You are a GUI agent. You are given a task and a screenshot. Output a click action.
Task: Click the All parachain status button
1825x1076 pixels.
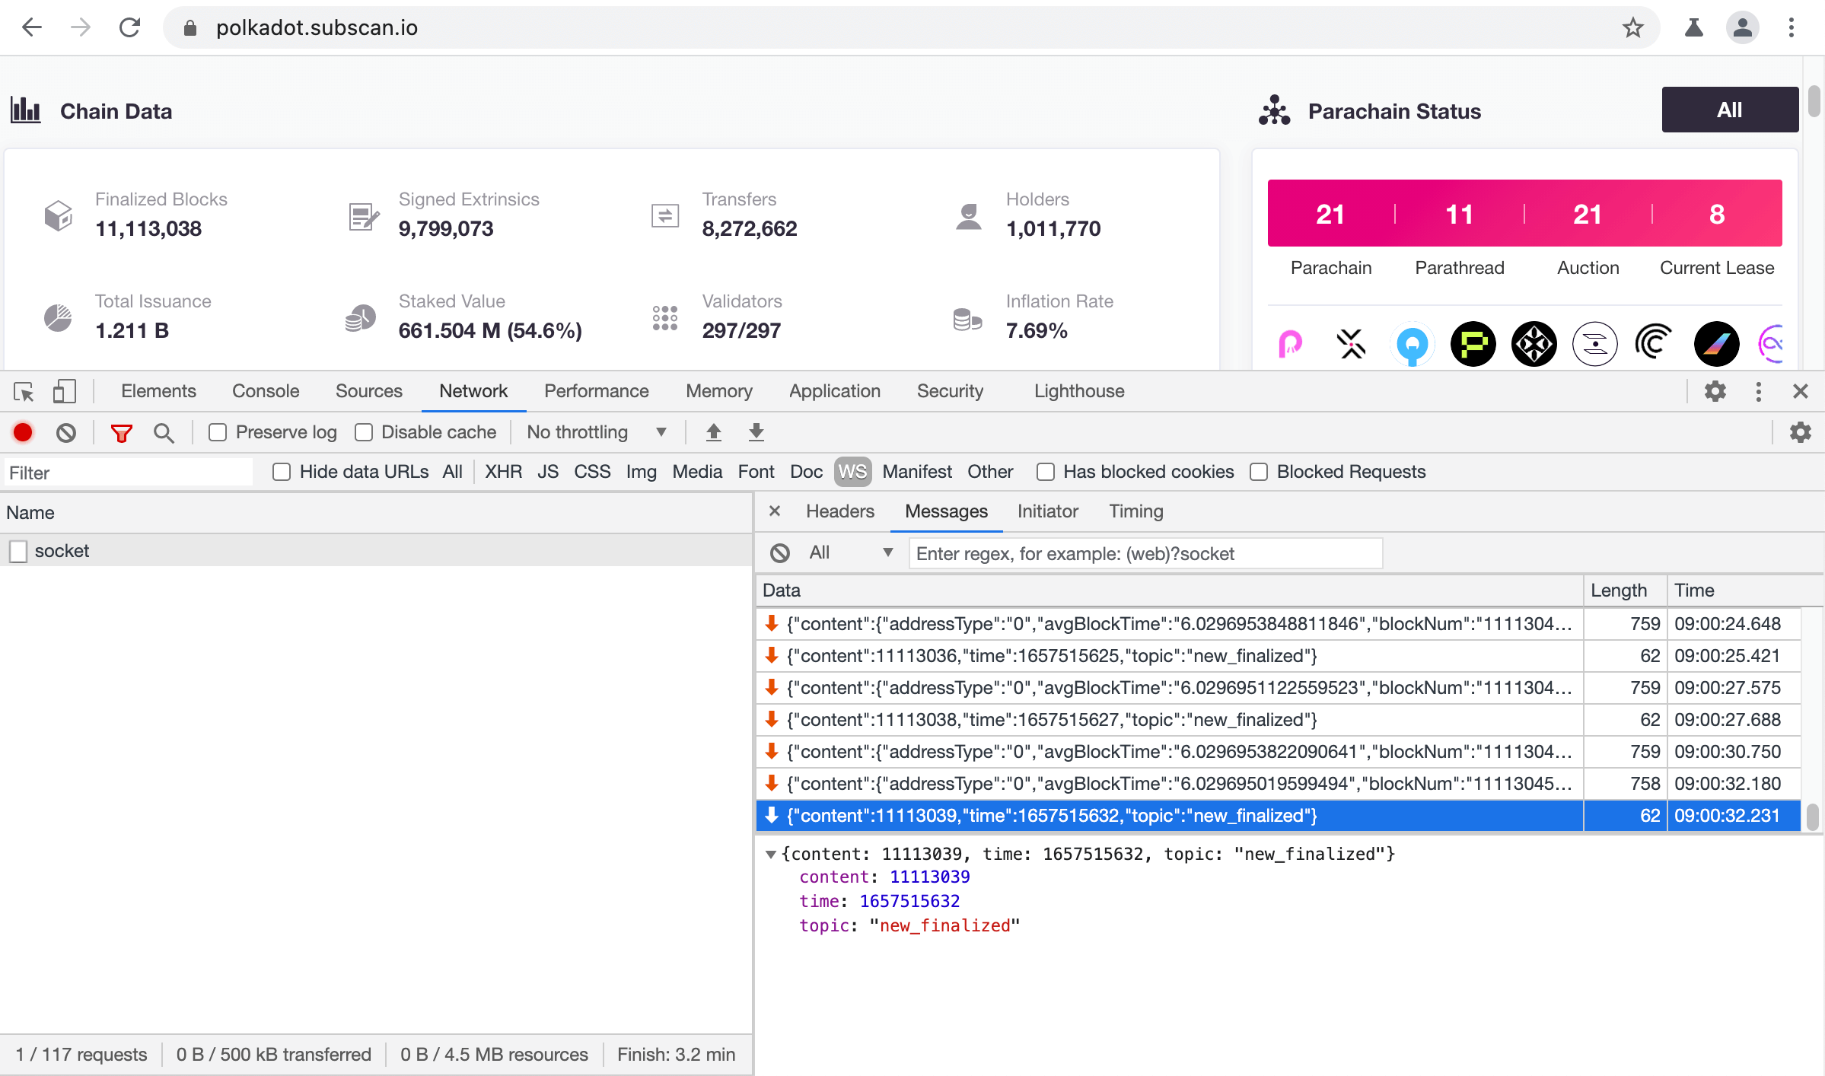pos(1730,110)
